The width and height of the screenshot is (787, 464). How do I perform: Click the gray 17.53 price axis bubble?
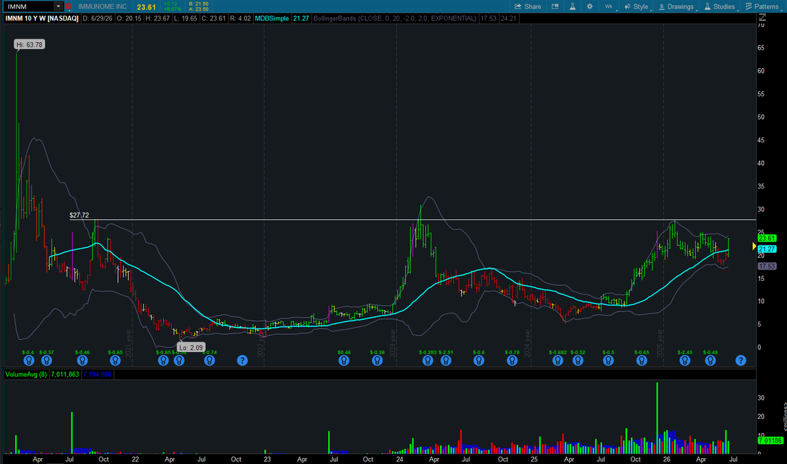tap(767, 266)
